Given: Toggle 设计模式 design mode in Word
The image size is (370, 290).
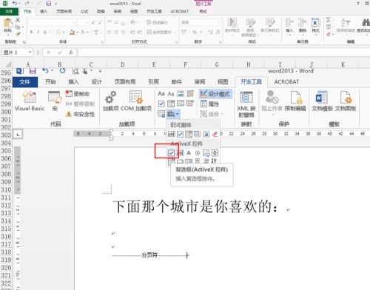Looking at the screenshot, I should [x=215, y=94].
